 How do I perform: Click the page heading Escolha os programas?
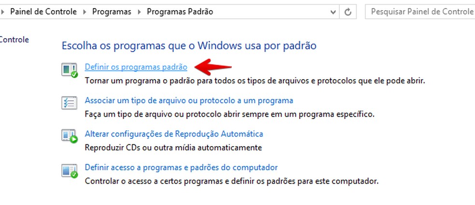point(189,46)
